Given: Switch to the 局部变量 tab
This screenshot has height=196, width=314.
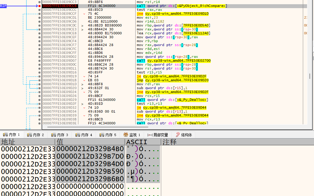Looking at the screenshot, I should pyautogui.click(x=158, y=135).
